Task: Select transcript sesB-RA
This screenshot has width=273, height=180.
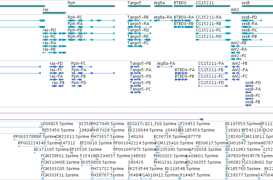Action: (257, 27)
